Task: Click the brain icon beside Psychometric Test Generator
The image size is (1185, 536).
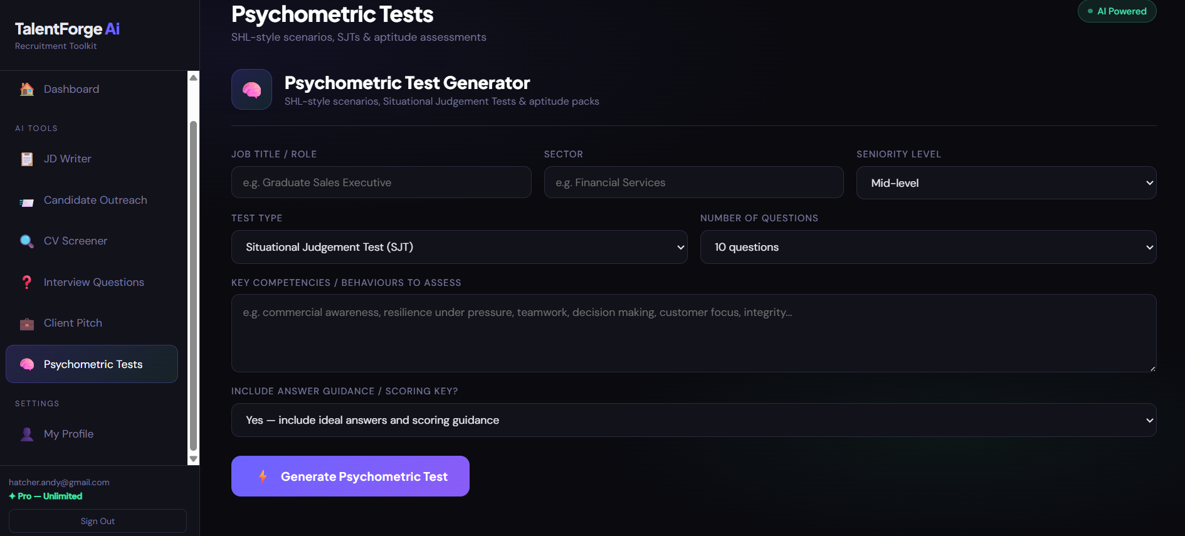Action: click(251, 90)
